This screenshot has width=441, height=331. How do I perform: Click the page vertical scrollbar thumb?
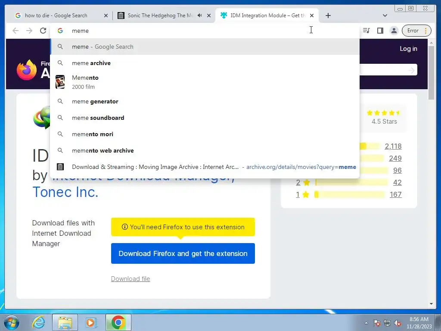(x=431, y=72)
